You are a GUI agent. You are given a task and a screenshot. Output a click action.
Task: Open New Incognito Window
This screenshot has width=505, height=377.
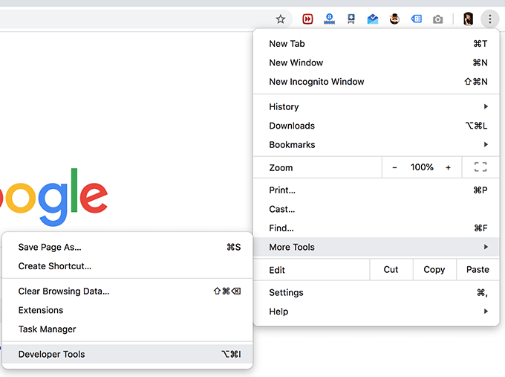[377, 82]
